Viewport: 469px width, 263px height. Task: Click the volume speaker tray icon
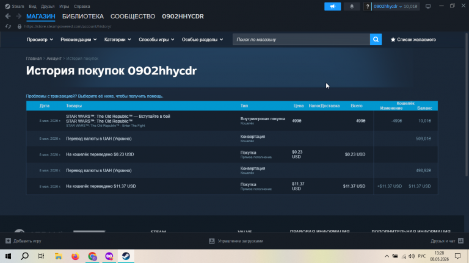412,256
